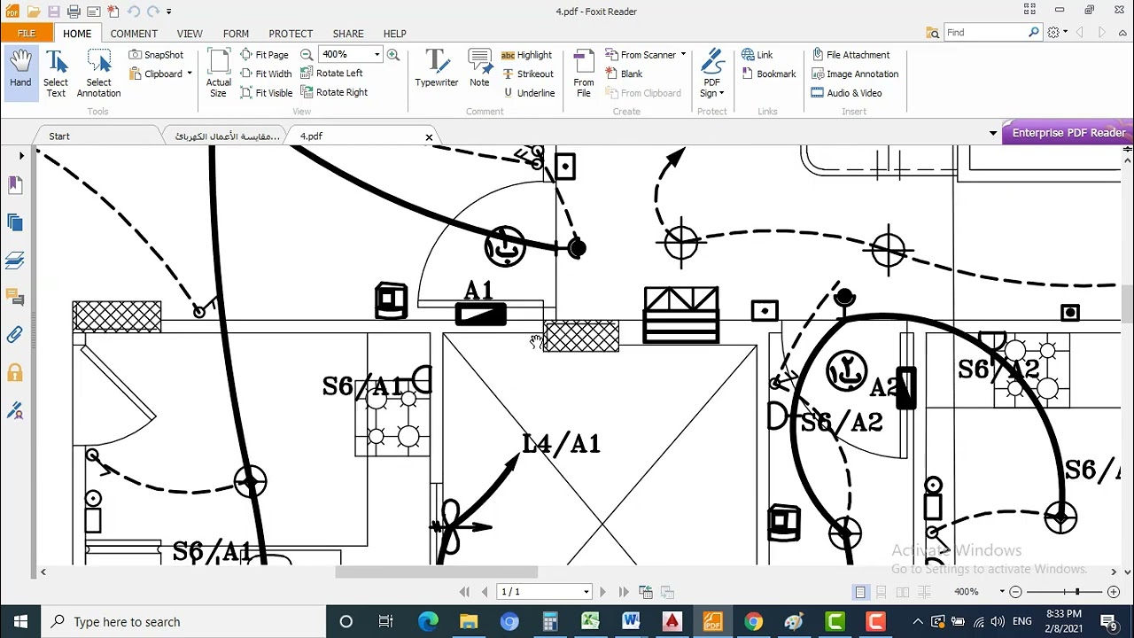Adjust the status bar zoom slider

pos(1077,592)
